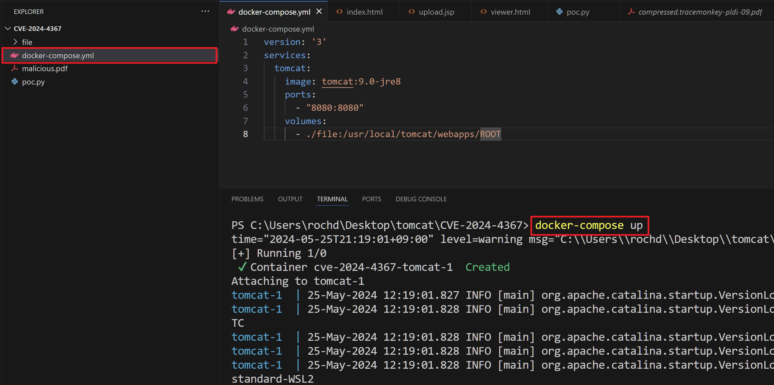Image resolution: width=774 pixels, height=385 pixels.
Task: Click the PDF icon on compressed.tracemonkey tab
Action: pos(631,12)
